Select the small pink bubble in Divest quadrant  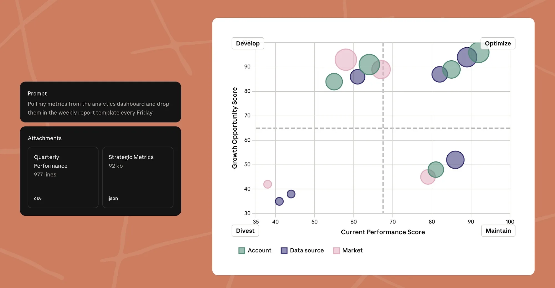point(268,184)
